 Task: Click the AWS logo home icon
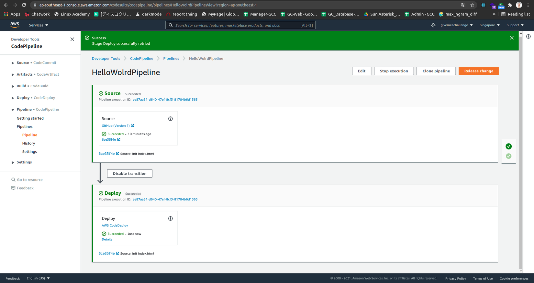(15, 25)
